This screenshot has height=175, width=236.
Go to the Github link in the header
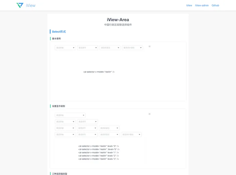(215, 5)
